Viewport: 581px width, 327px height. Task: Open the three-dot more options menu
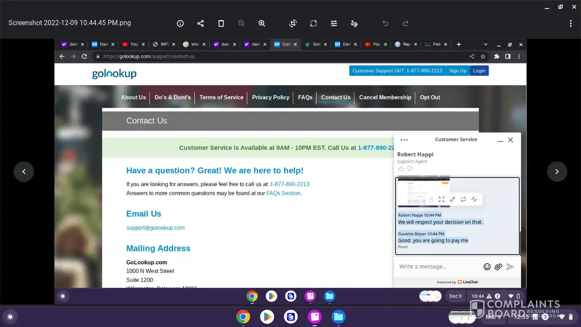point(571,23)
